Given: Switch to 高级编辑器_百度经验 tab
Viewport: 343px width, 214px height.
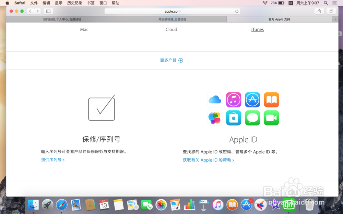Looking at the screenshot, I should tap(173, 19).
